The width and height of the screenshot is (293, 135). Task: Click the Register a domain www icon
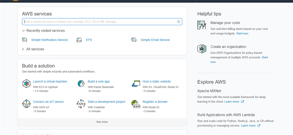pos(136,104)
